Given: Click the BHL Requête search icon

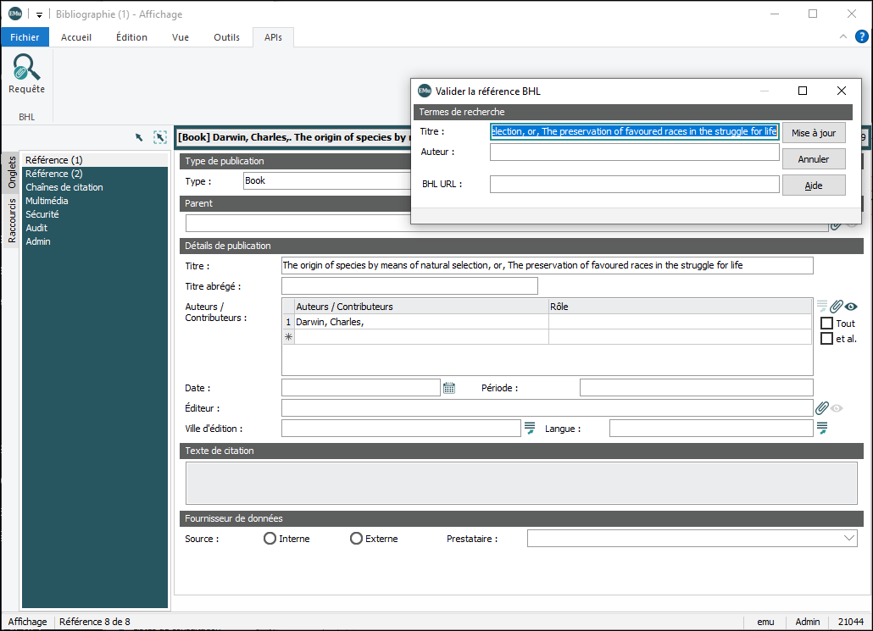Looking at the screenshot, I should (x=26, y=74).
